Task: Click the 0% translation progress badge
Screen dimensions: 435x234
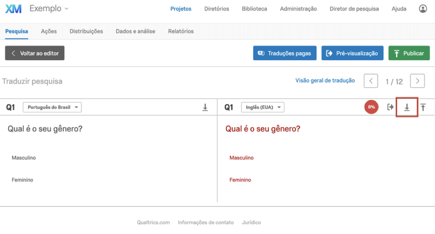Action: [371, 107]
